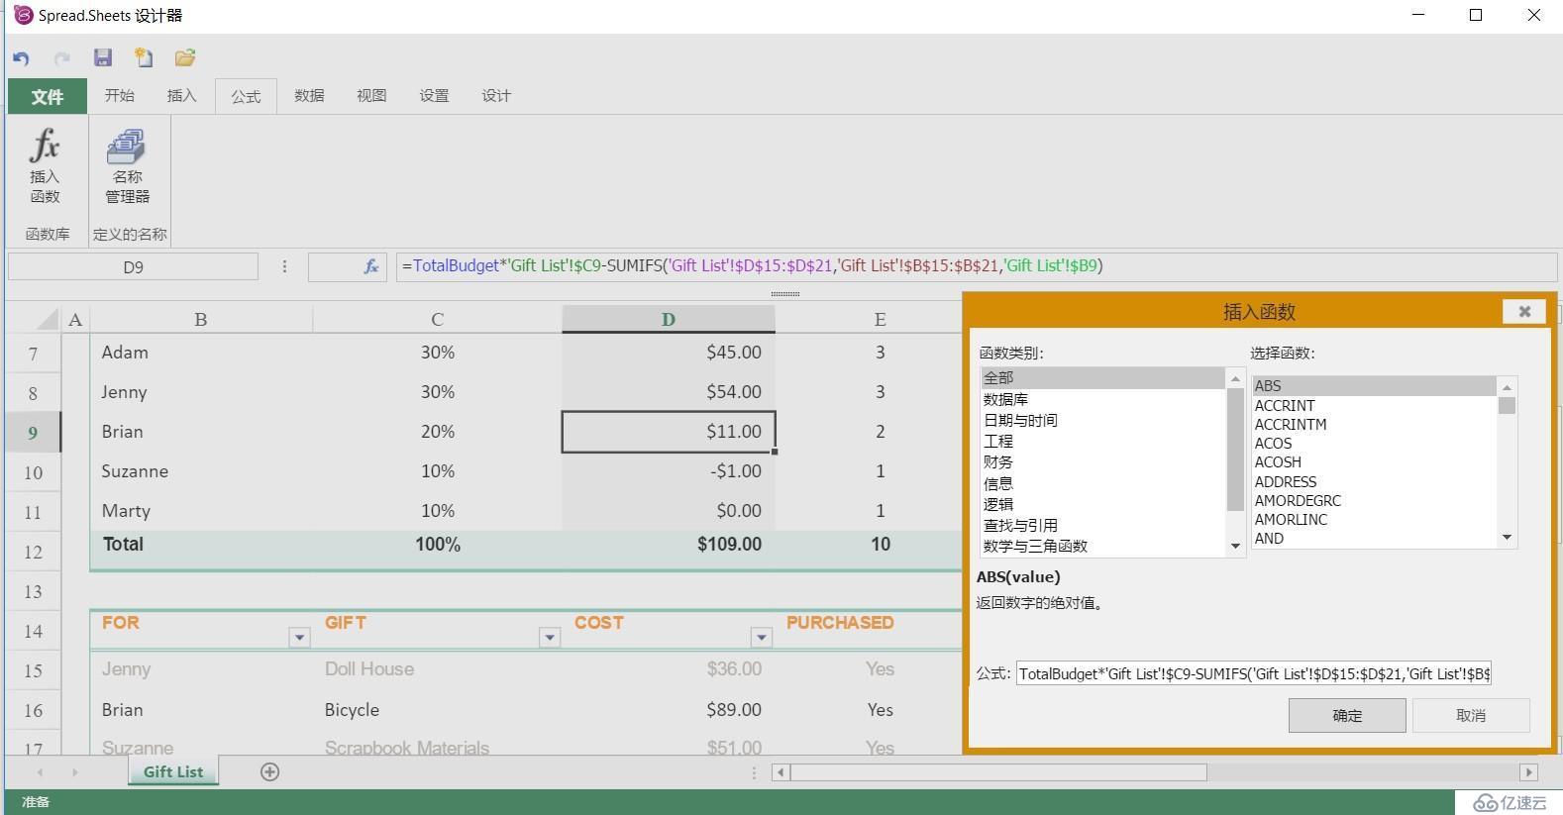1563x815 pixels.
Task: Select ACOS in the function list
Action: point(1375,443)
